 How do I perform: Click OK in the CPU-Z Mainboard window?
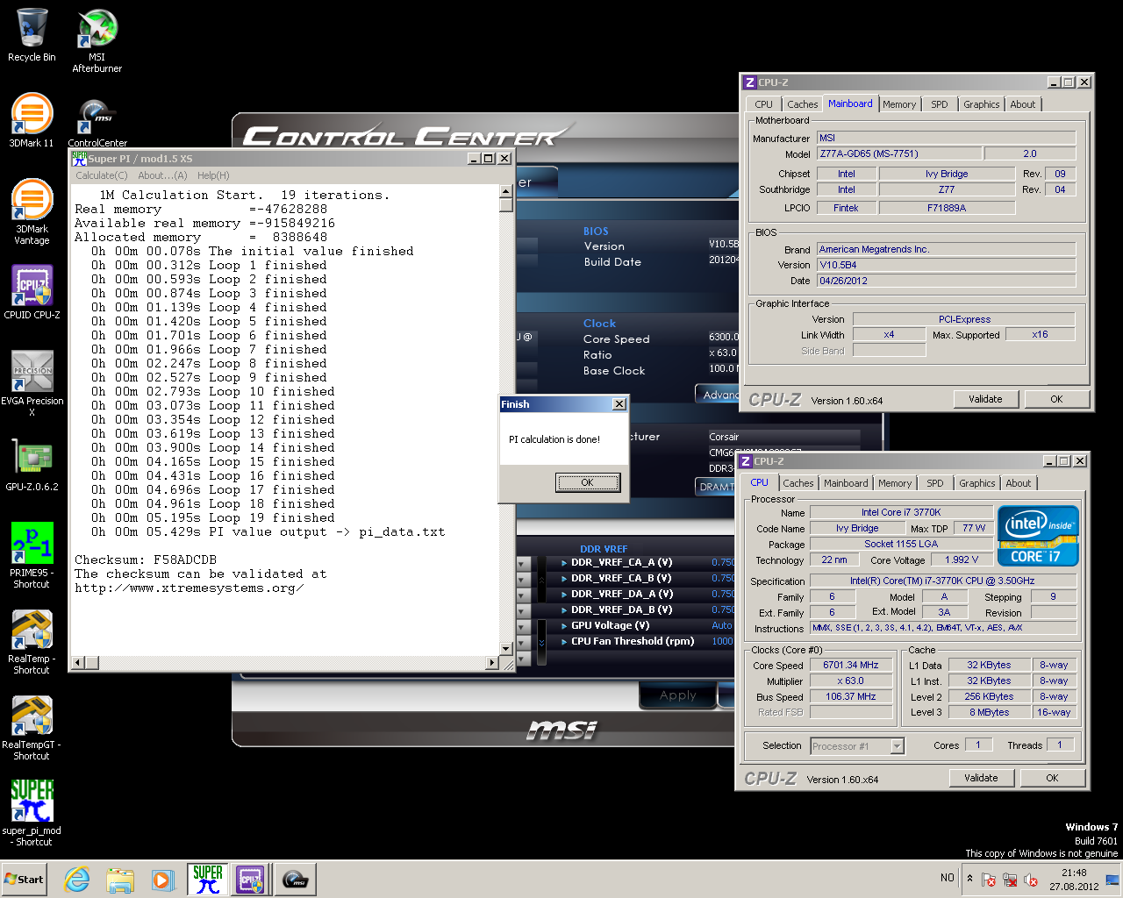1056,399
